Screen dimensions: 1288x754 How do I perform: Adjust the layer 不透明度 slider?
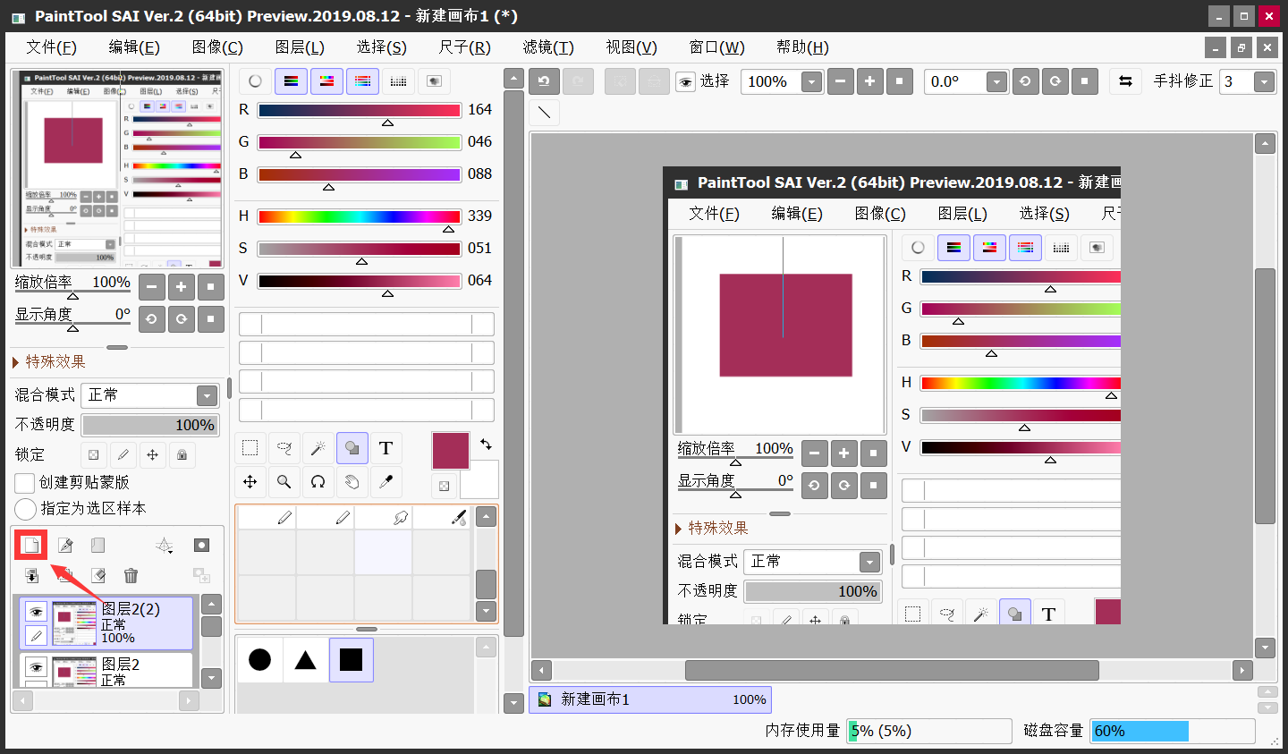[x=150, y=425]
